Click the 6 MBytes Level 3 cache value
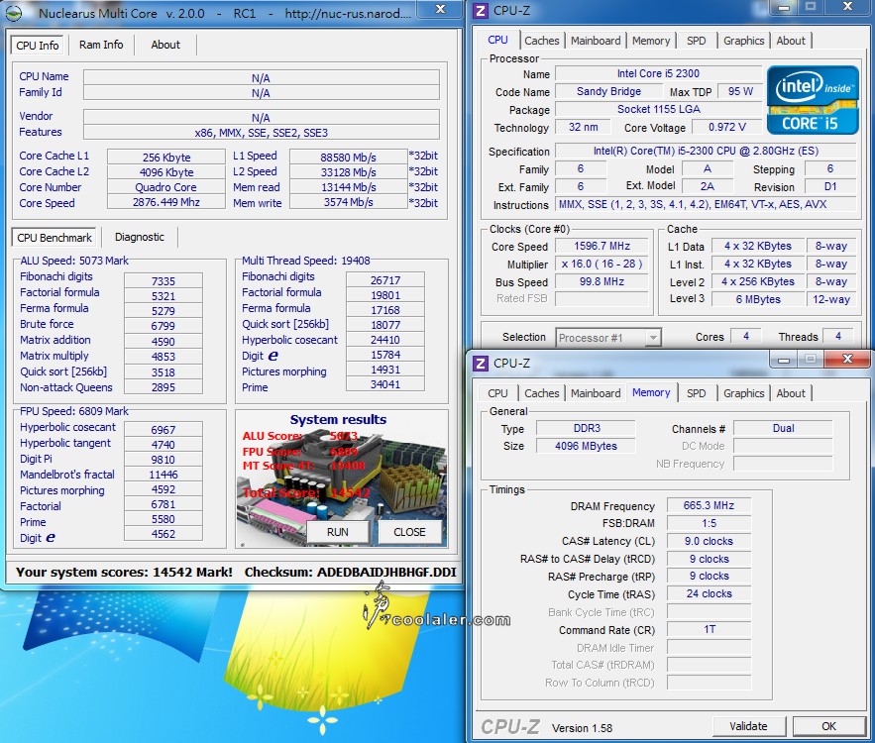The image size is (875, 743). click(x=758, y=299)
